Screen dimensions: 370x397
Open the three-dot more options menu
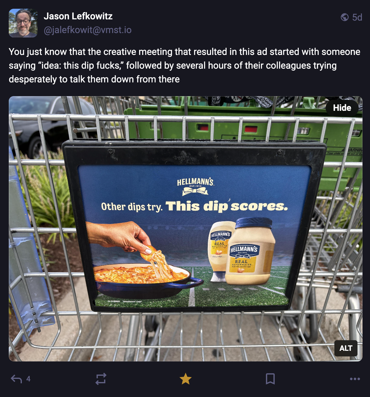(x=355, y=379)
